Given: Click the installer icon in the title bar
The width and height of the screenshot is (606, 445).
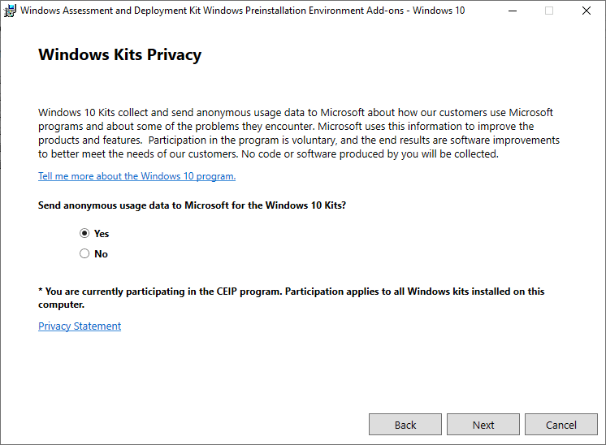Looking at the screenshot, I should (11, 11).
